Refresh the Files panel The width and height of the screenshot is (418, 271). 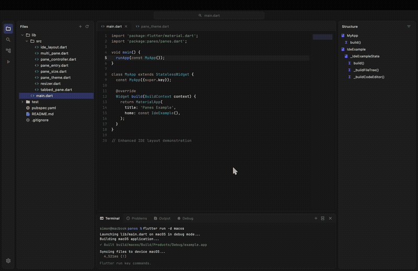[87, 27]
